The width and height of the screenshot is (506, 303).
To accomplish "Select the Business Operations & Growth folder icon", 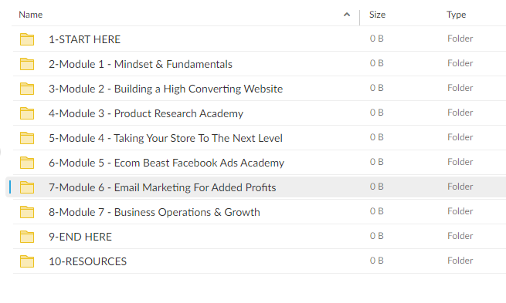I will point(27,212).
